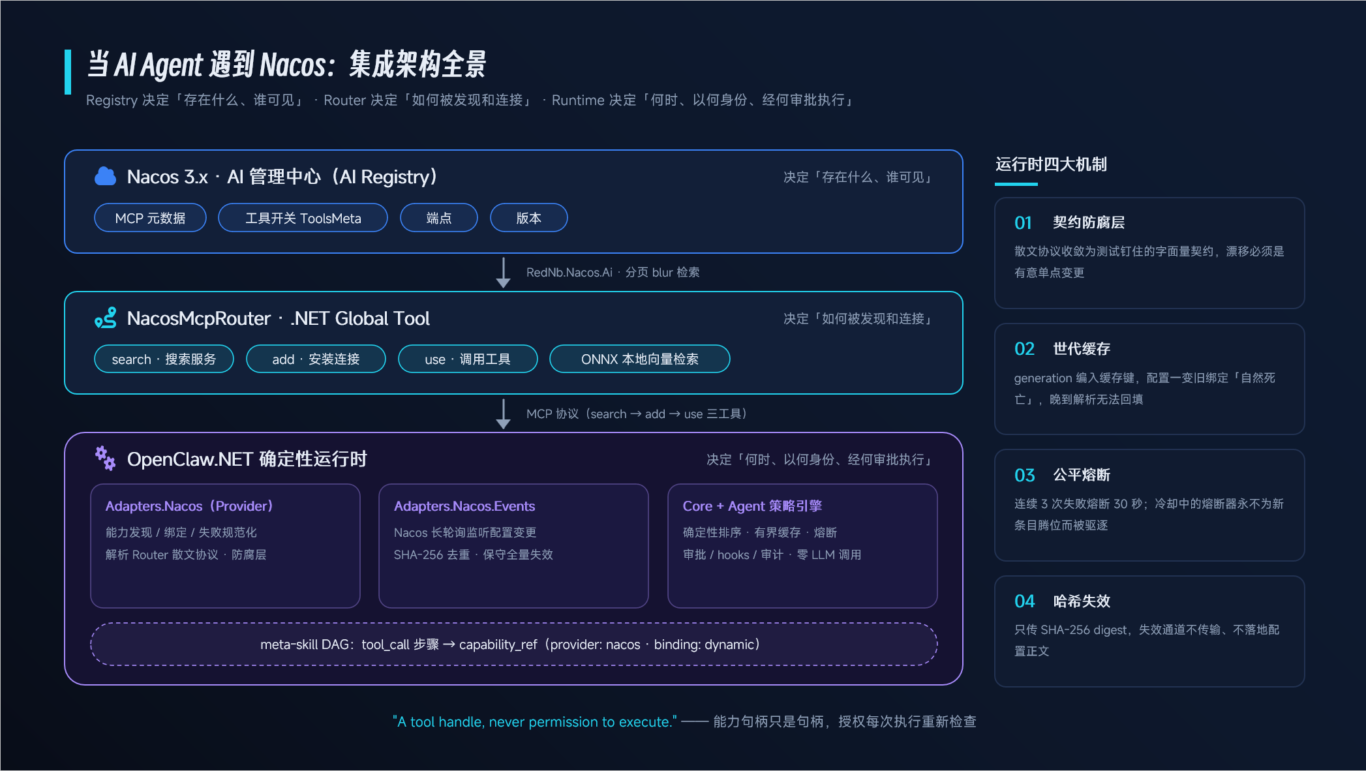
Task: Click the 确定性排序 · 有界缓存 · 熔断 line
Action: point(760,532)
